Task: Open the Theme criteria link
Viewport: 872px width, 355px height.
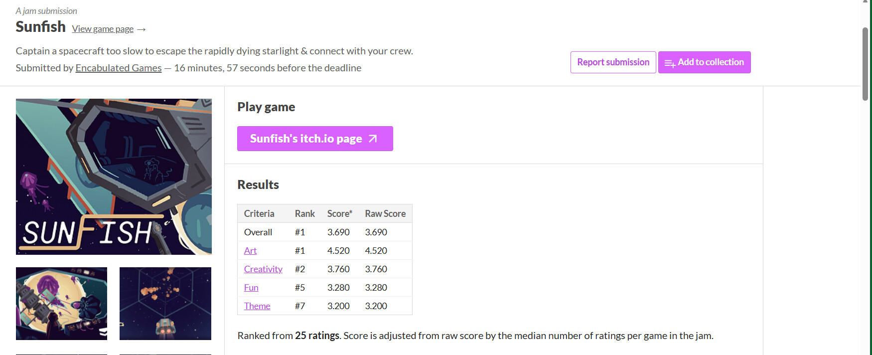Action: 257,306
